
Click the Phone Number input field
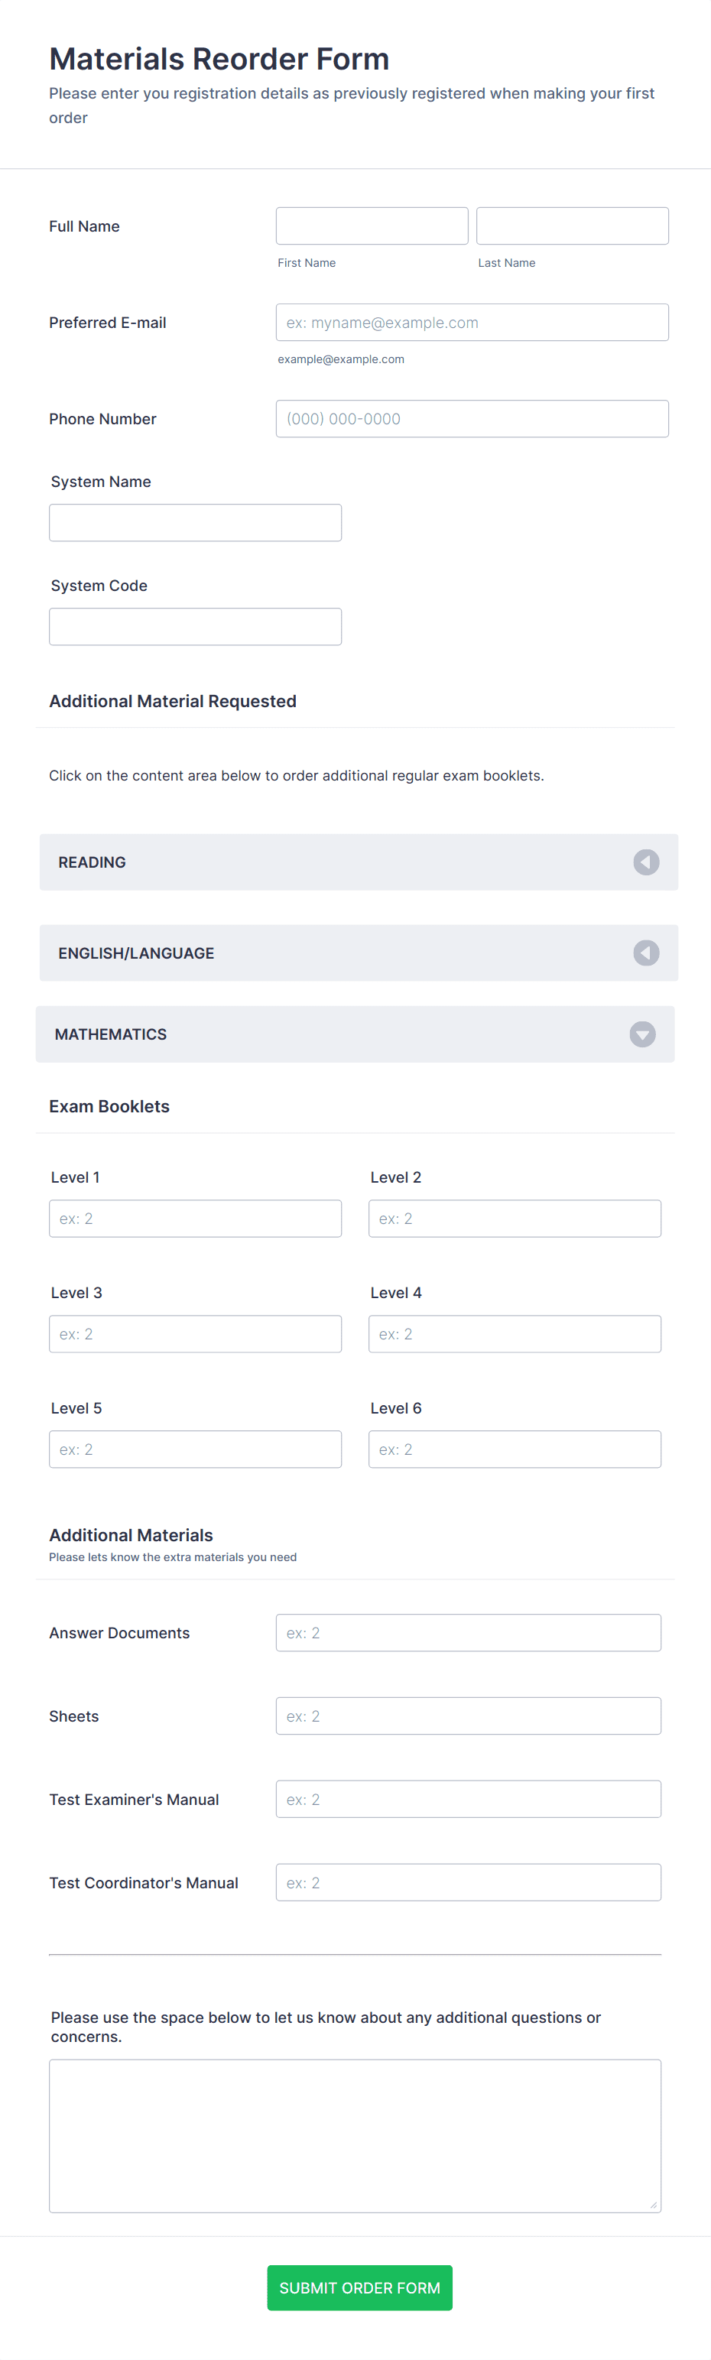click(472, 417)
